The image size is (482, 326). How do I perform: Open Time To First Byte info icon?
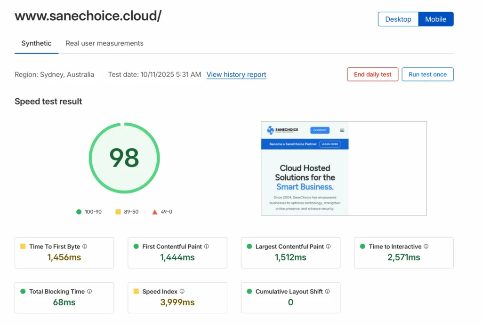(x=85, y=246)
